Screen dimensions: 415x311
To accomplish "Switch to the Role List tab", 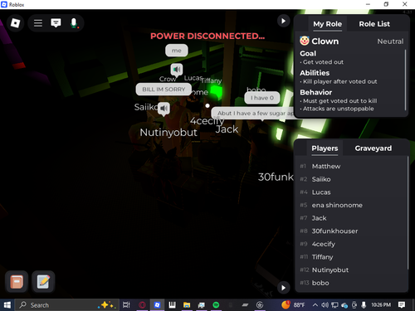I will [x=374, y=24].
